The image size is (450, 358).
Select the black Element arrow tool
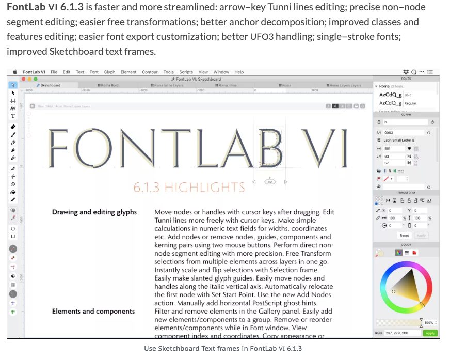click(13, 93)
